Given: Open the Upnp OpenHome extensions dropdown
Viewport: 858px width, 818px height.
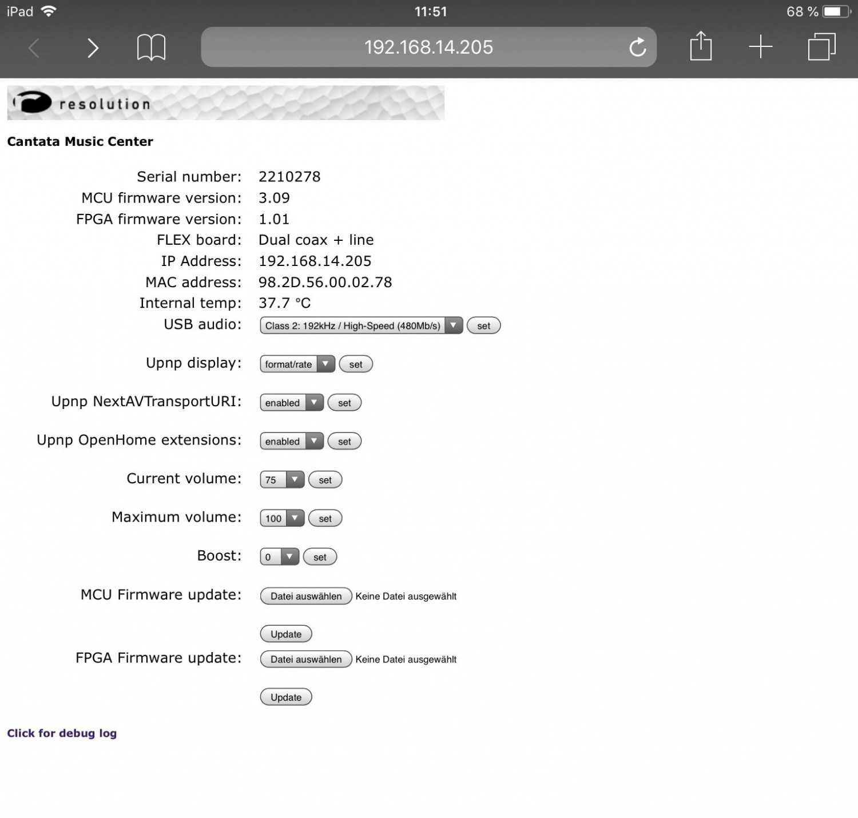Looking at the screenshot, I should point(292,442).
